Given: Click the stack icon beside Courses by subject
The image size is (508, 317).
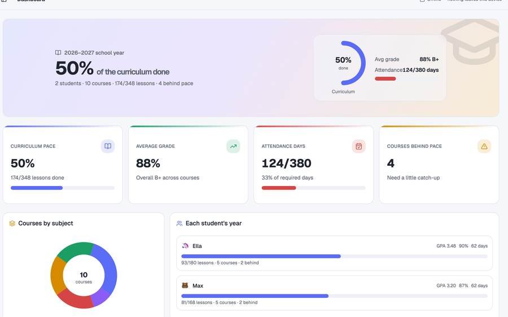Looking at the screenshot, I should click(x=12, y=223).
